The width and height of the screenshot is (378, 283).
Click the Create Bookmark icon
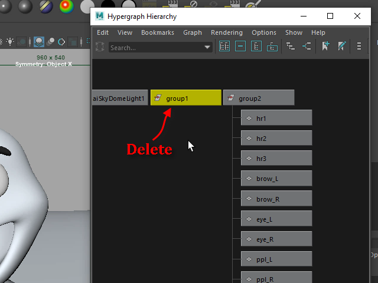click(x=325, y=47)
